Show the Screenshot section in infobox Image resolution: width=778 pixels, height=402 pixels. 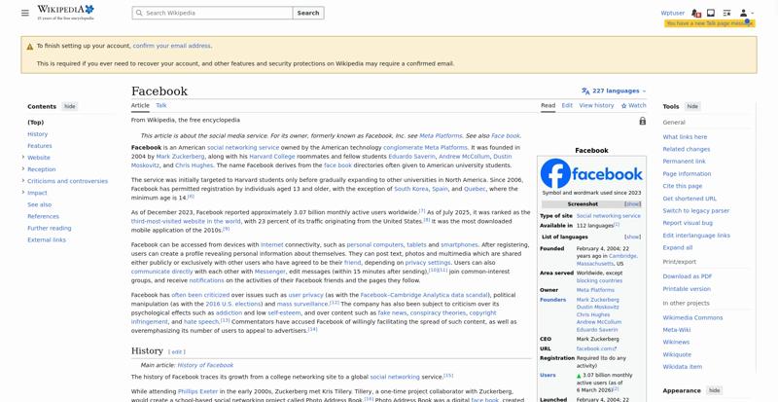click(632, 204)
